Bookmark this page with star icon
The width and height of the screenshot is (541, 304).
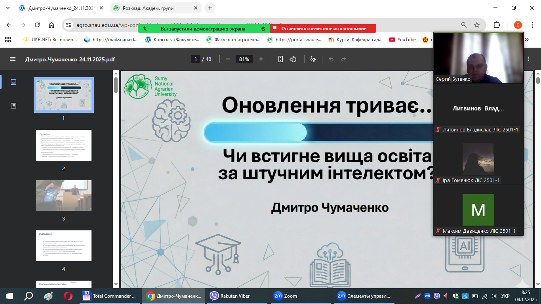(x=477, y=25)
